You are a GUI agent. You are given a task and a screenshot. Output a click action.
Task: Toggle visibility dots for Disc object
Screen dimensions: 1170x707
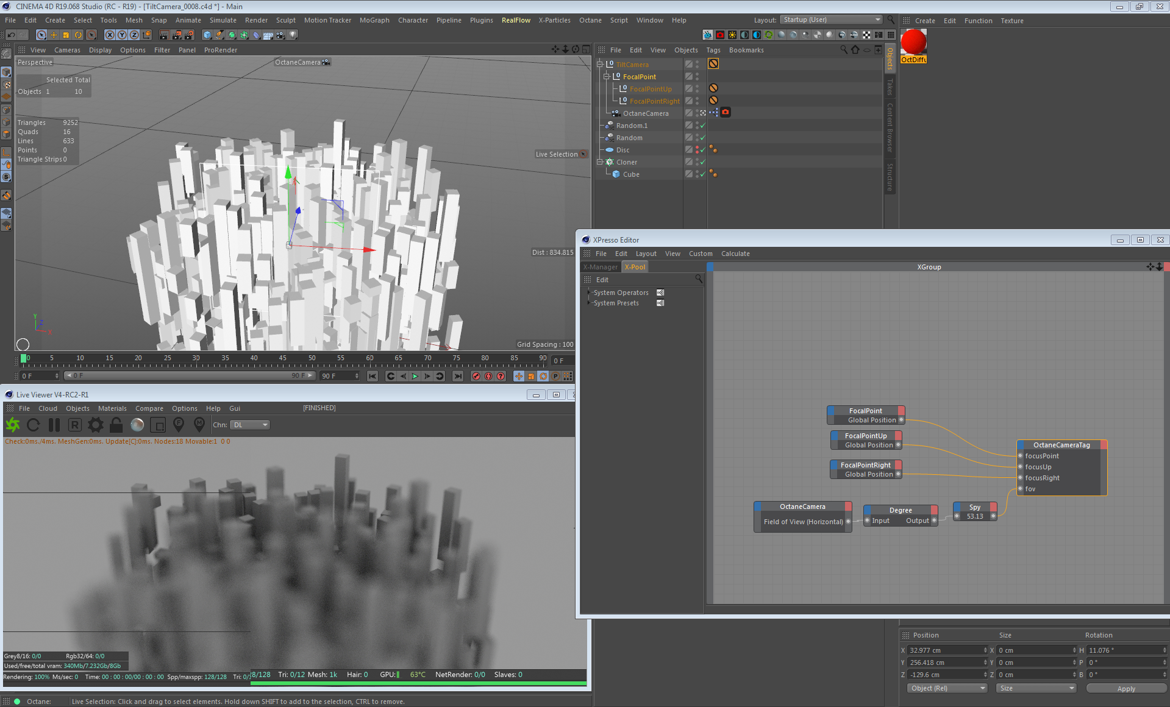[697, 150]
